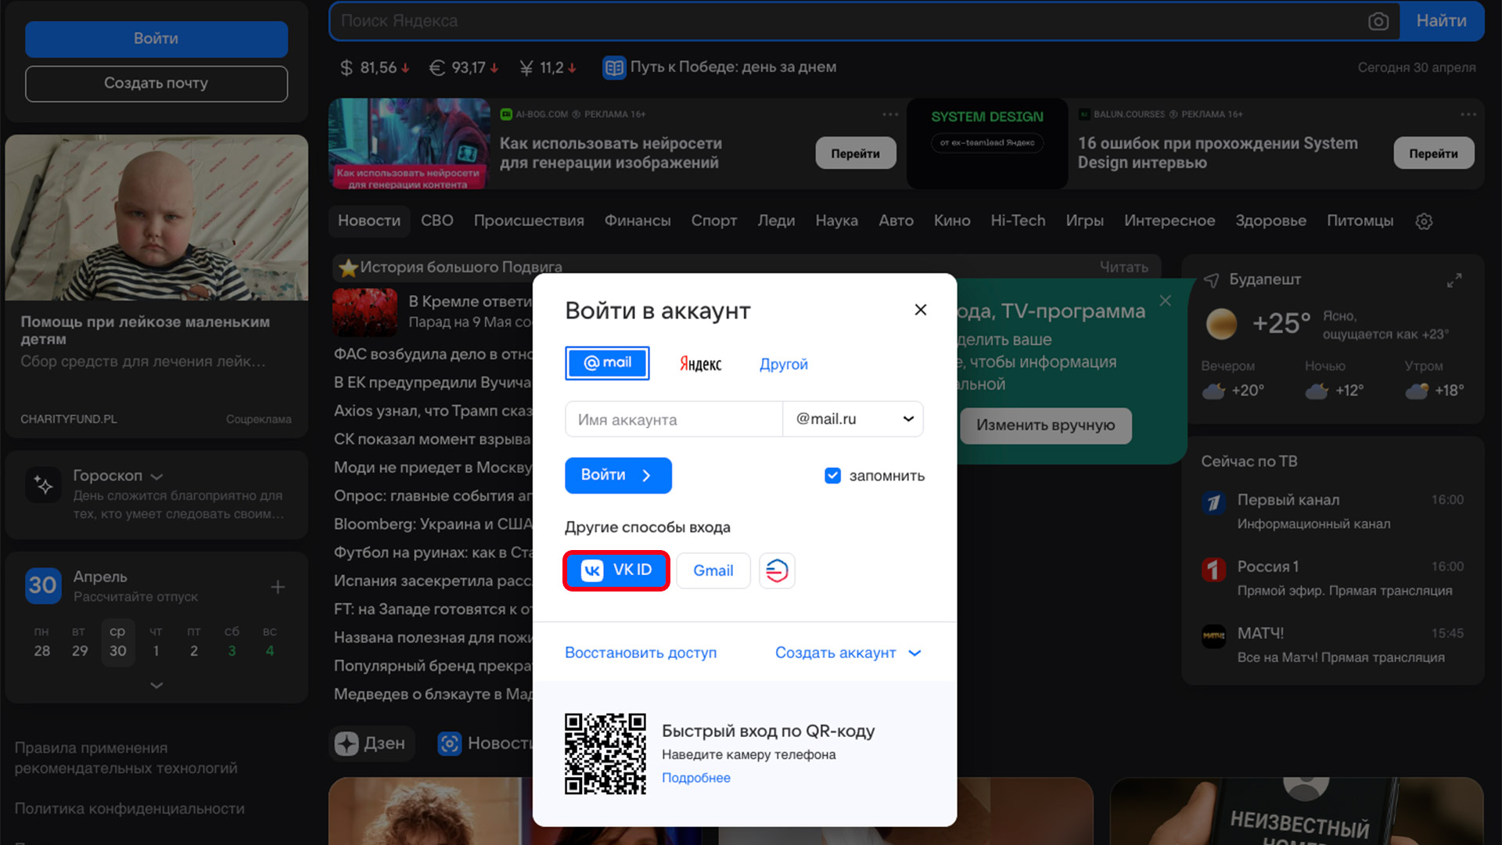The image size is (1502, 845).
Task: Open news categories settings gear
Action: (x=1424, y=221)
